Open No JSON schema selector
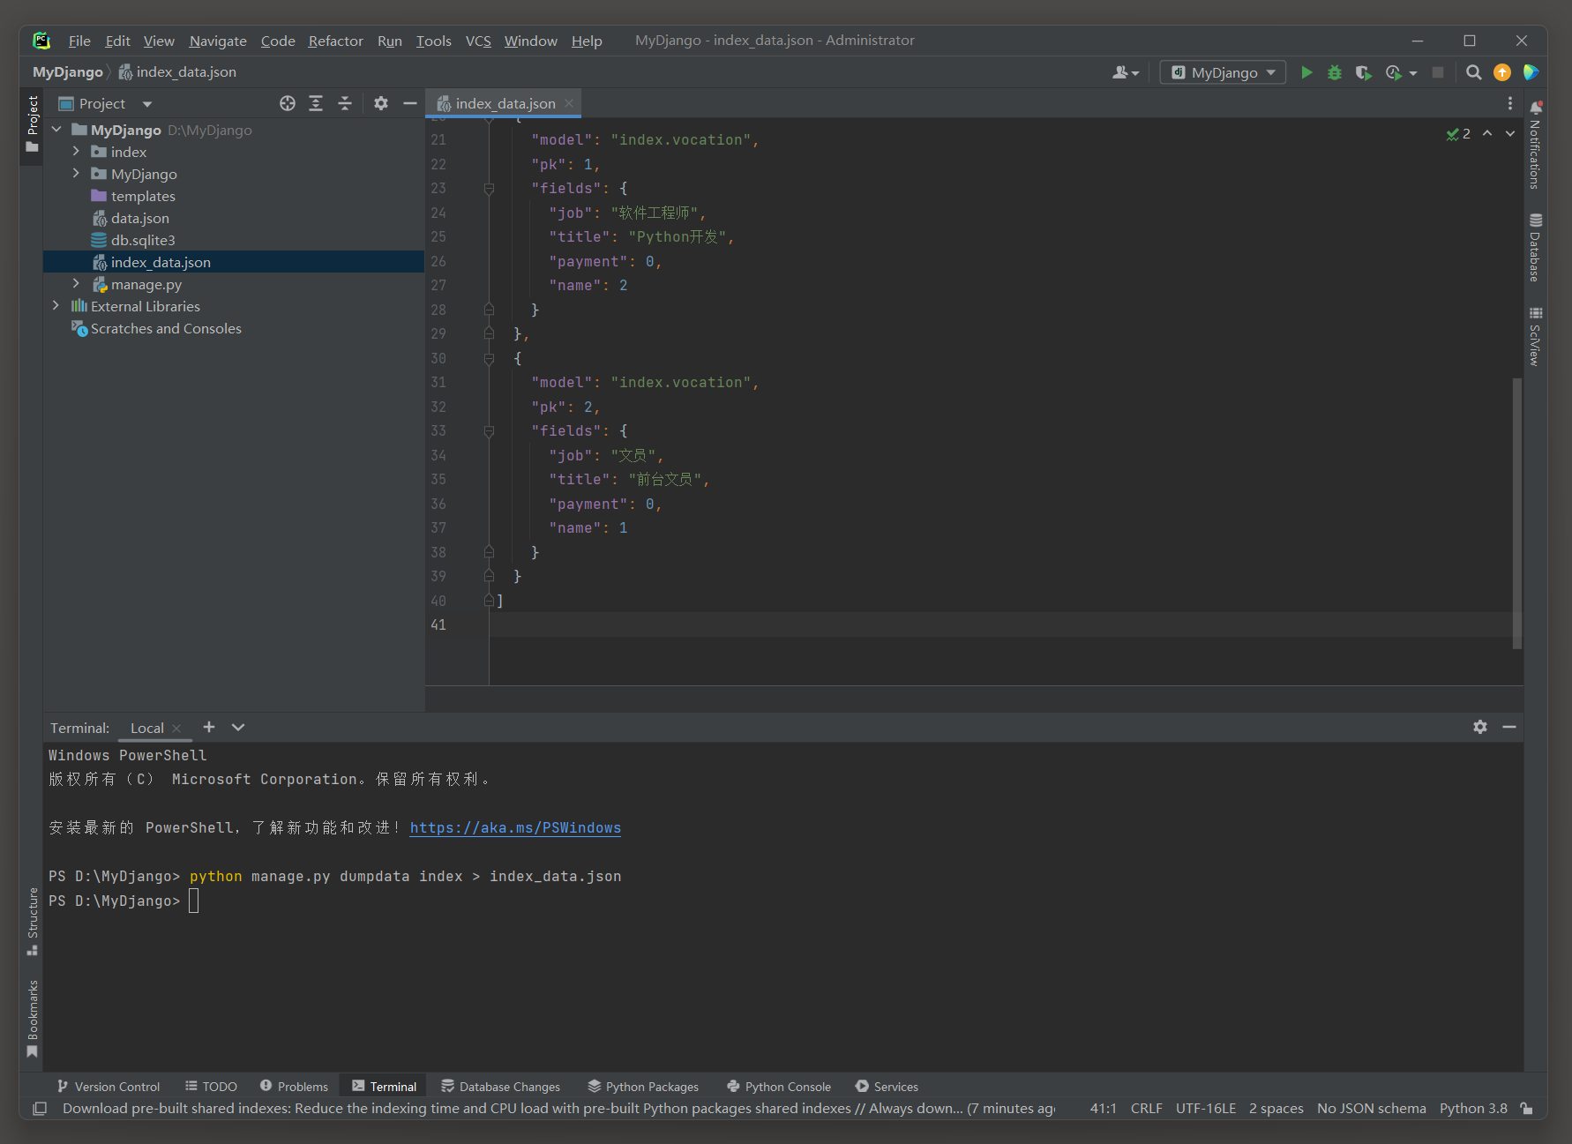Viewport: 1572px width, 1144px height. (1371, 1109)
